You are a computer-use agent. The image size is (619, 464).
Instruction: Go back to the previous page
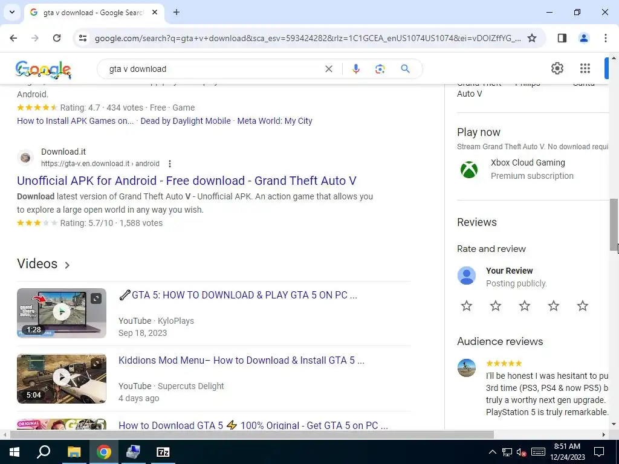13,38
